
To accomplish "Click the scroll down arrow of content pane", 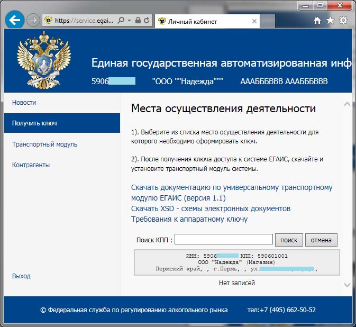I will click(347, 285).
